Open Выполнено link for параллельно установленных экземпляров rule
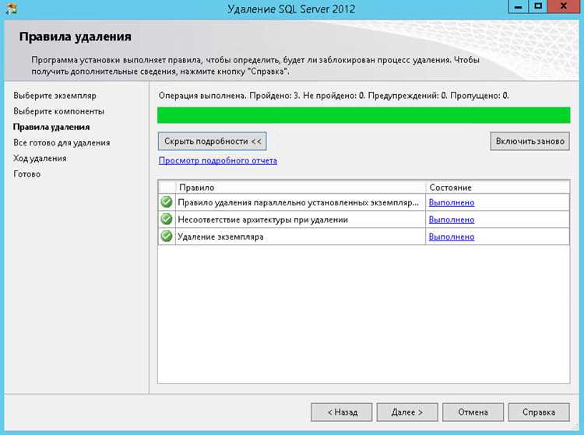584x435 pixels. 452,202
